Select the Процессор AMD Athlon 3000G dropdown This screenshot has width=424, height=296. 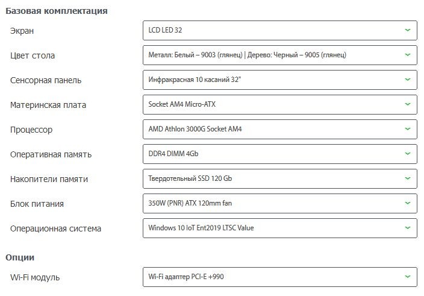coord(280,129)
